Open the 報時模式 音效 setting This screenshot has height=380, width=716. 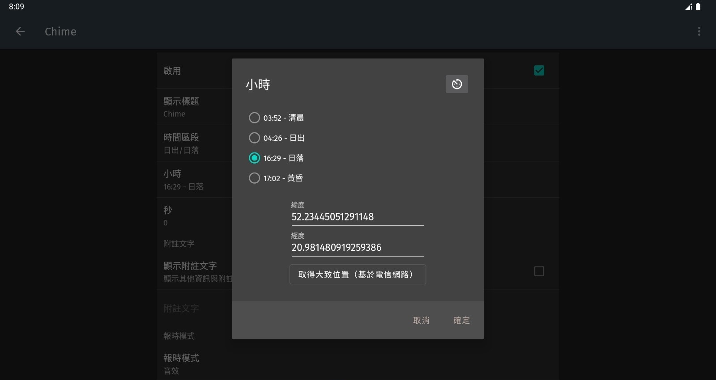pyautogui.click(x=358, y=364)
